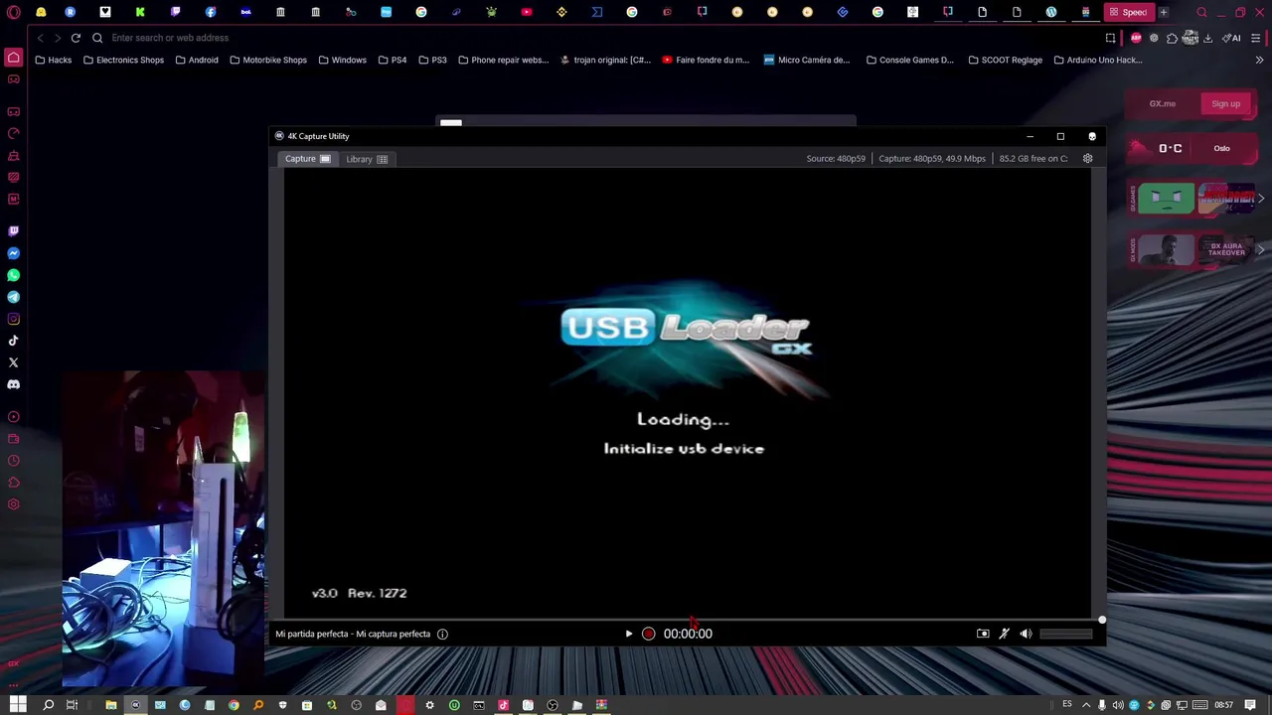The height and width of the screenshot is (715, 1272).
Task: Click the timeline handle at the right end
Action: tap(1101, 620)
